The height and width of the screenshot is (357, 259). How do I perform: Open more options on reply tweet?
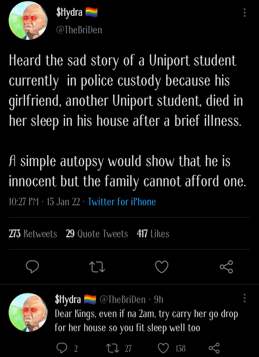click(245, 298)
